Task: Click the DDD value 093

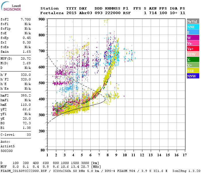Action: tap(98, 13)
